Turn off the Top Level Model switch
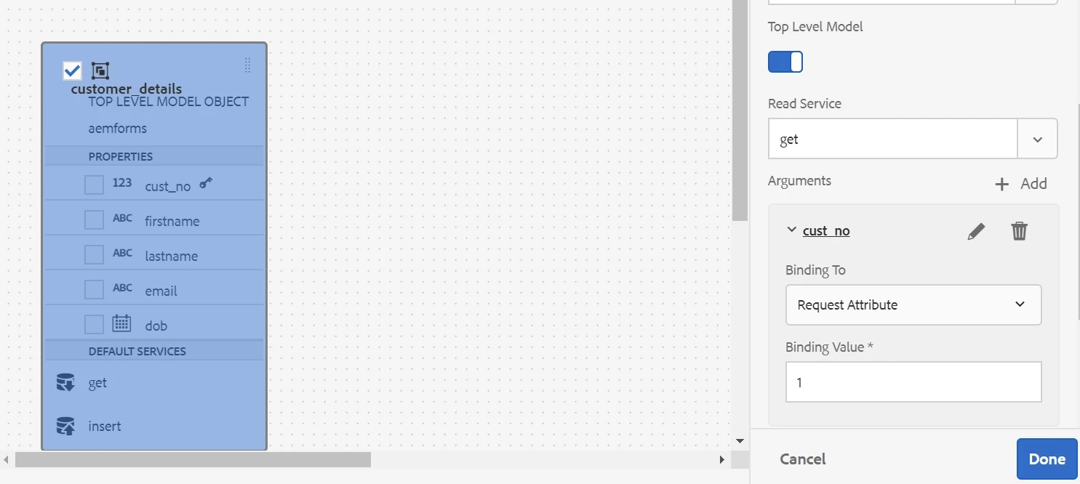This screenshot has width=1080, height=484. point(785,62)
